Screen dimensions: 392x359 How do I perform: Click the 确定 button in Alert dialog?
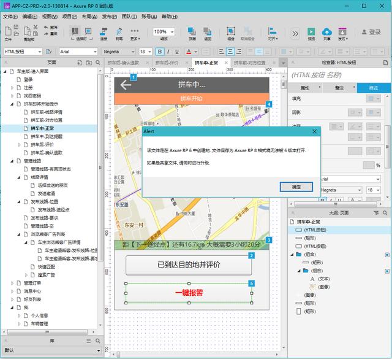coord(296,187)
